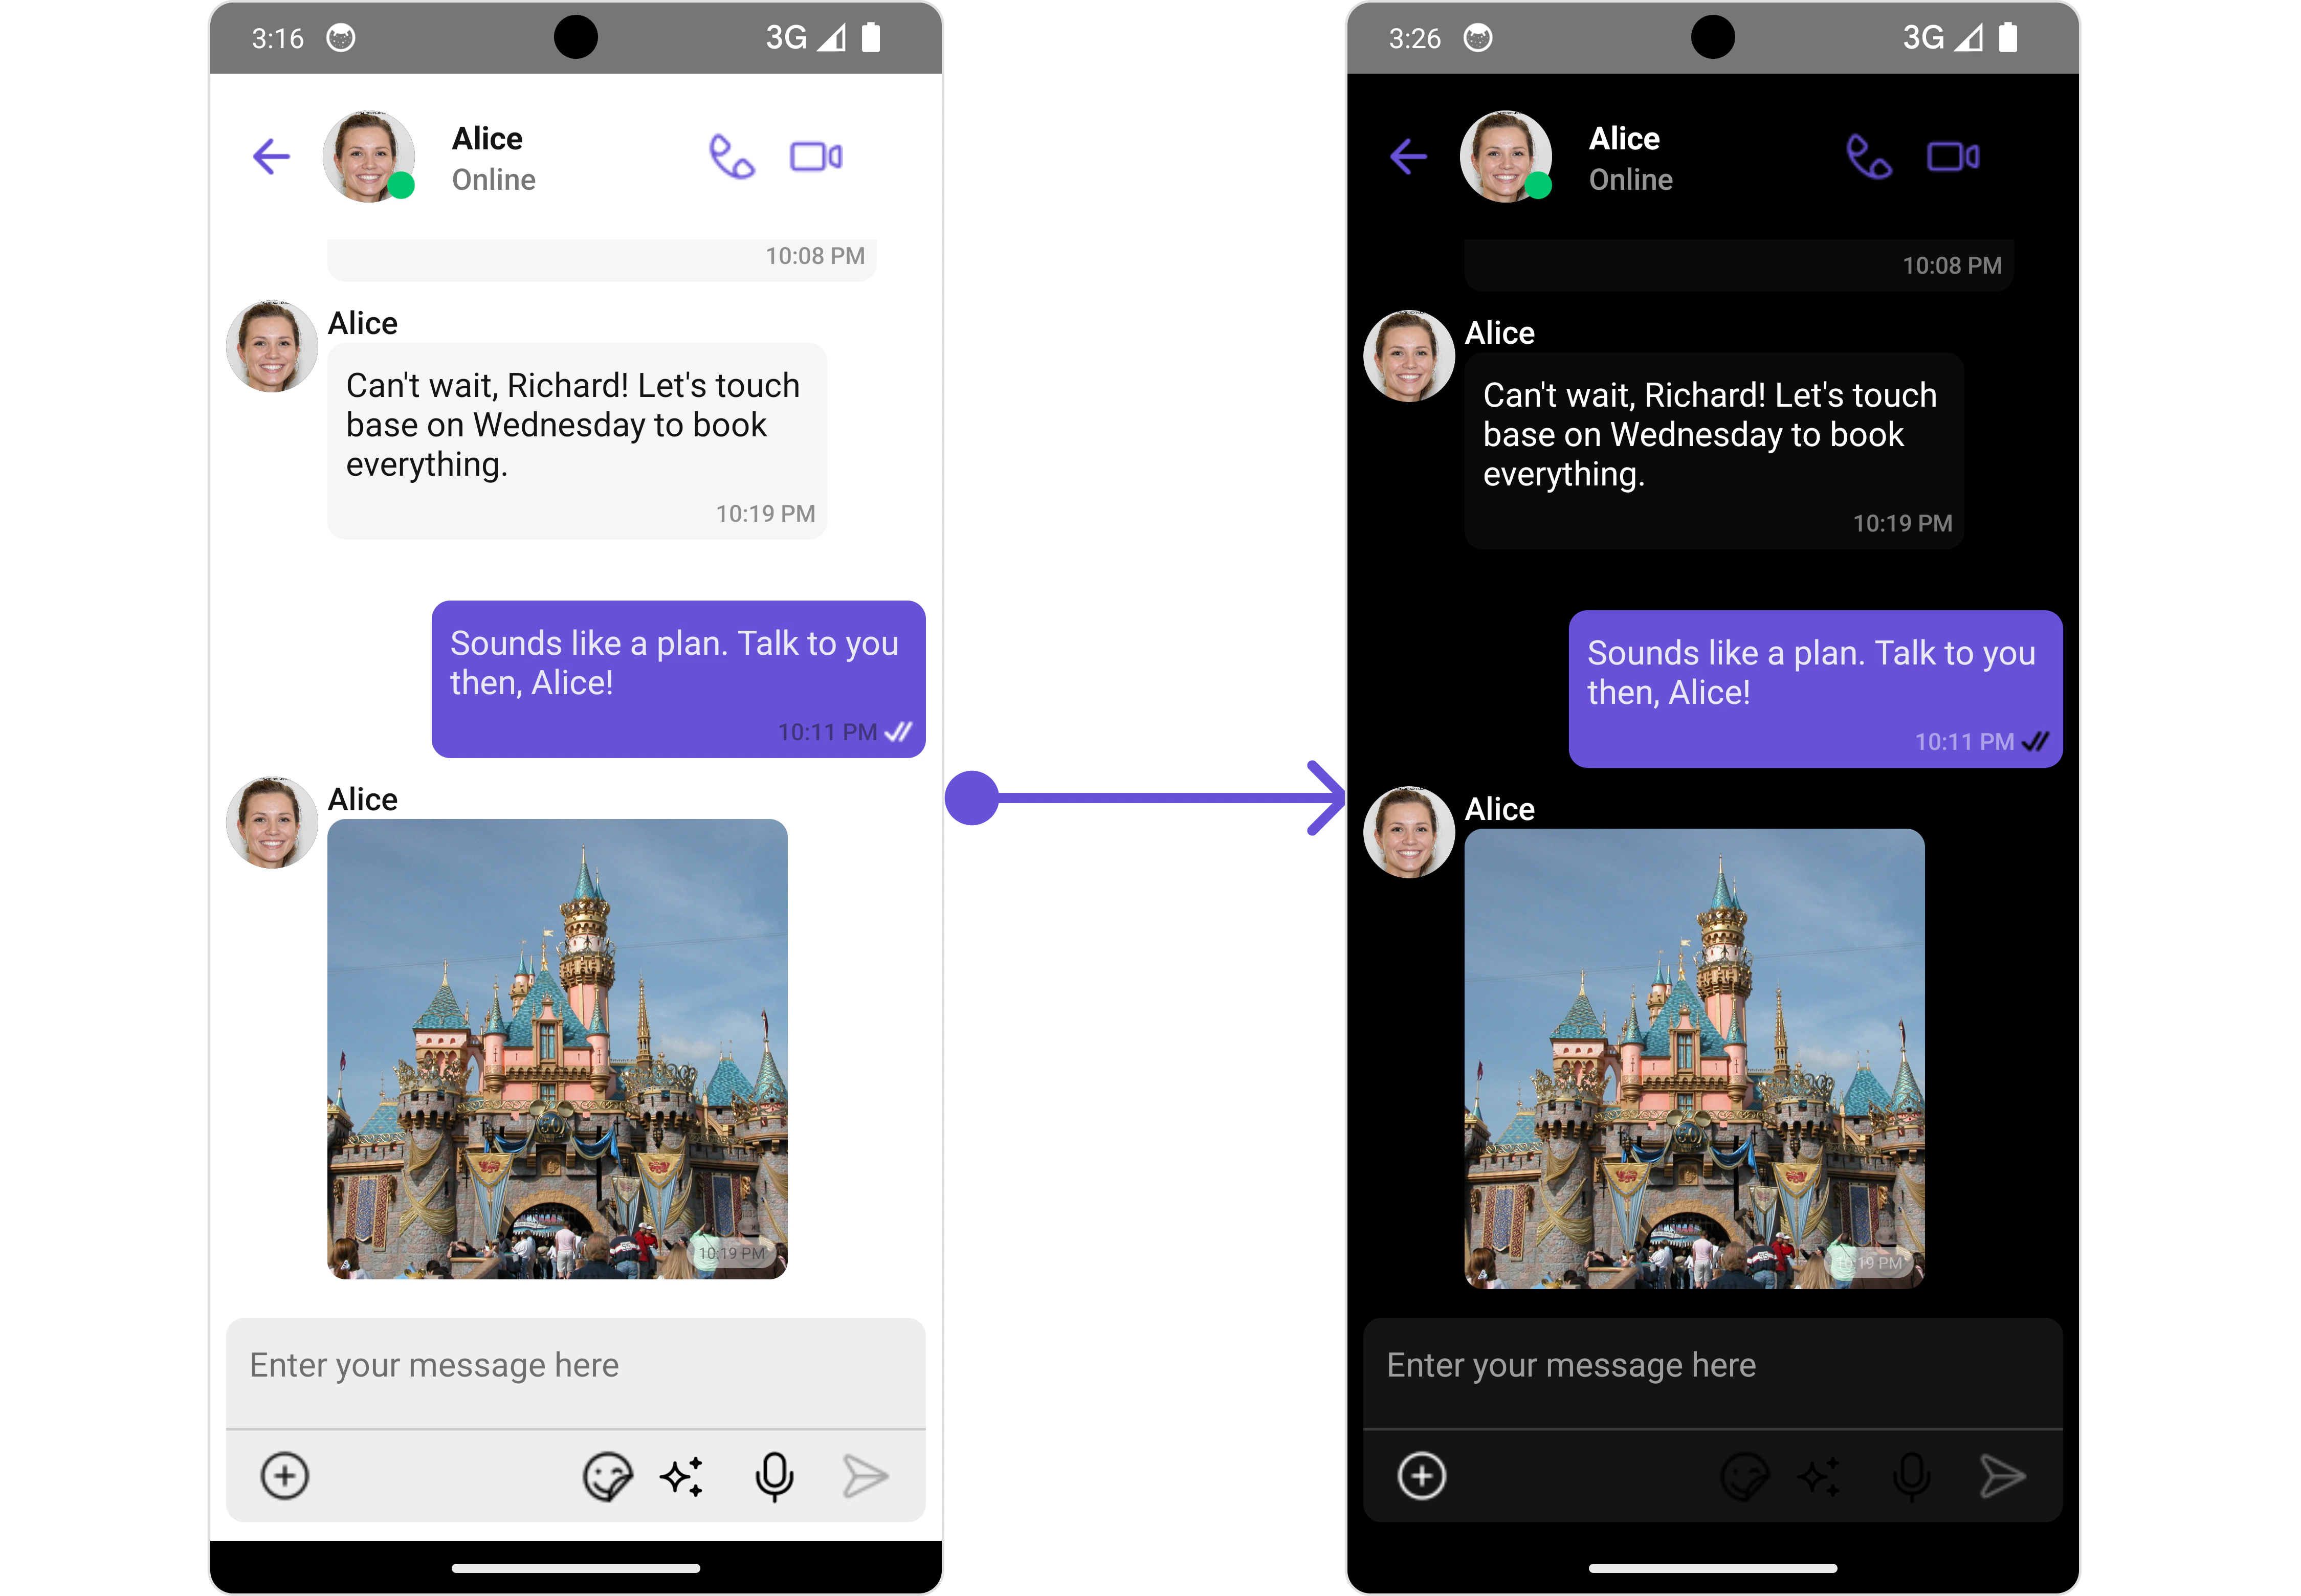The image size is (2301, 1596).
Task: Open castle image in light-mode chat
Action: (x=557, y=1048)
